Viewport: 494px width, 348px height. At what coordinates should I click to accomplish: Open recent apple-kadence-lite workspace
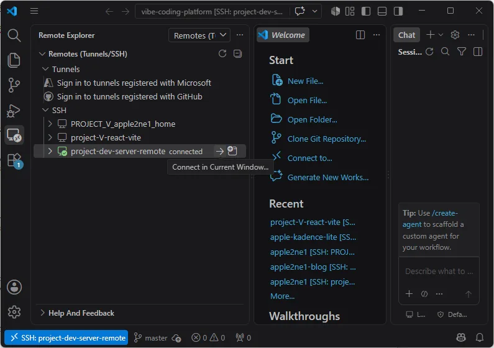[313, 237]
